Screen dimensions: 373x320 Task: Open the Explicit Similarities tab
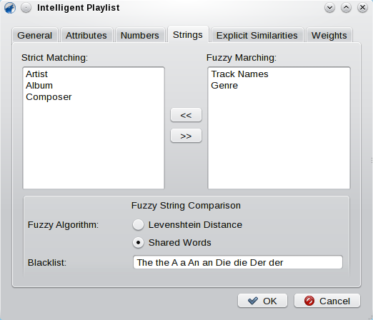click(257, 35)
